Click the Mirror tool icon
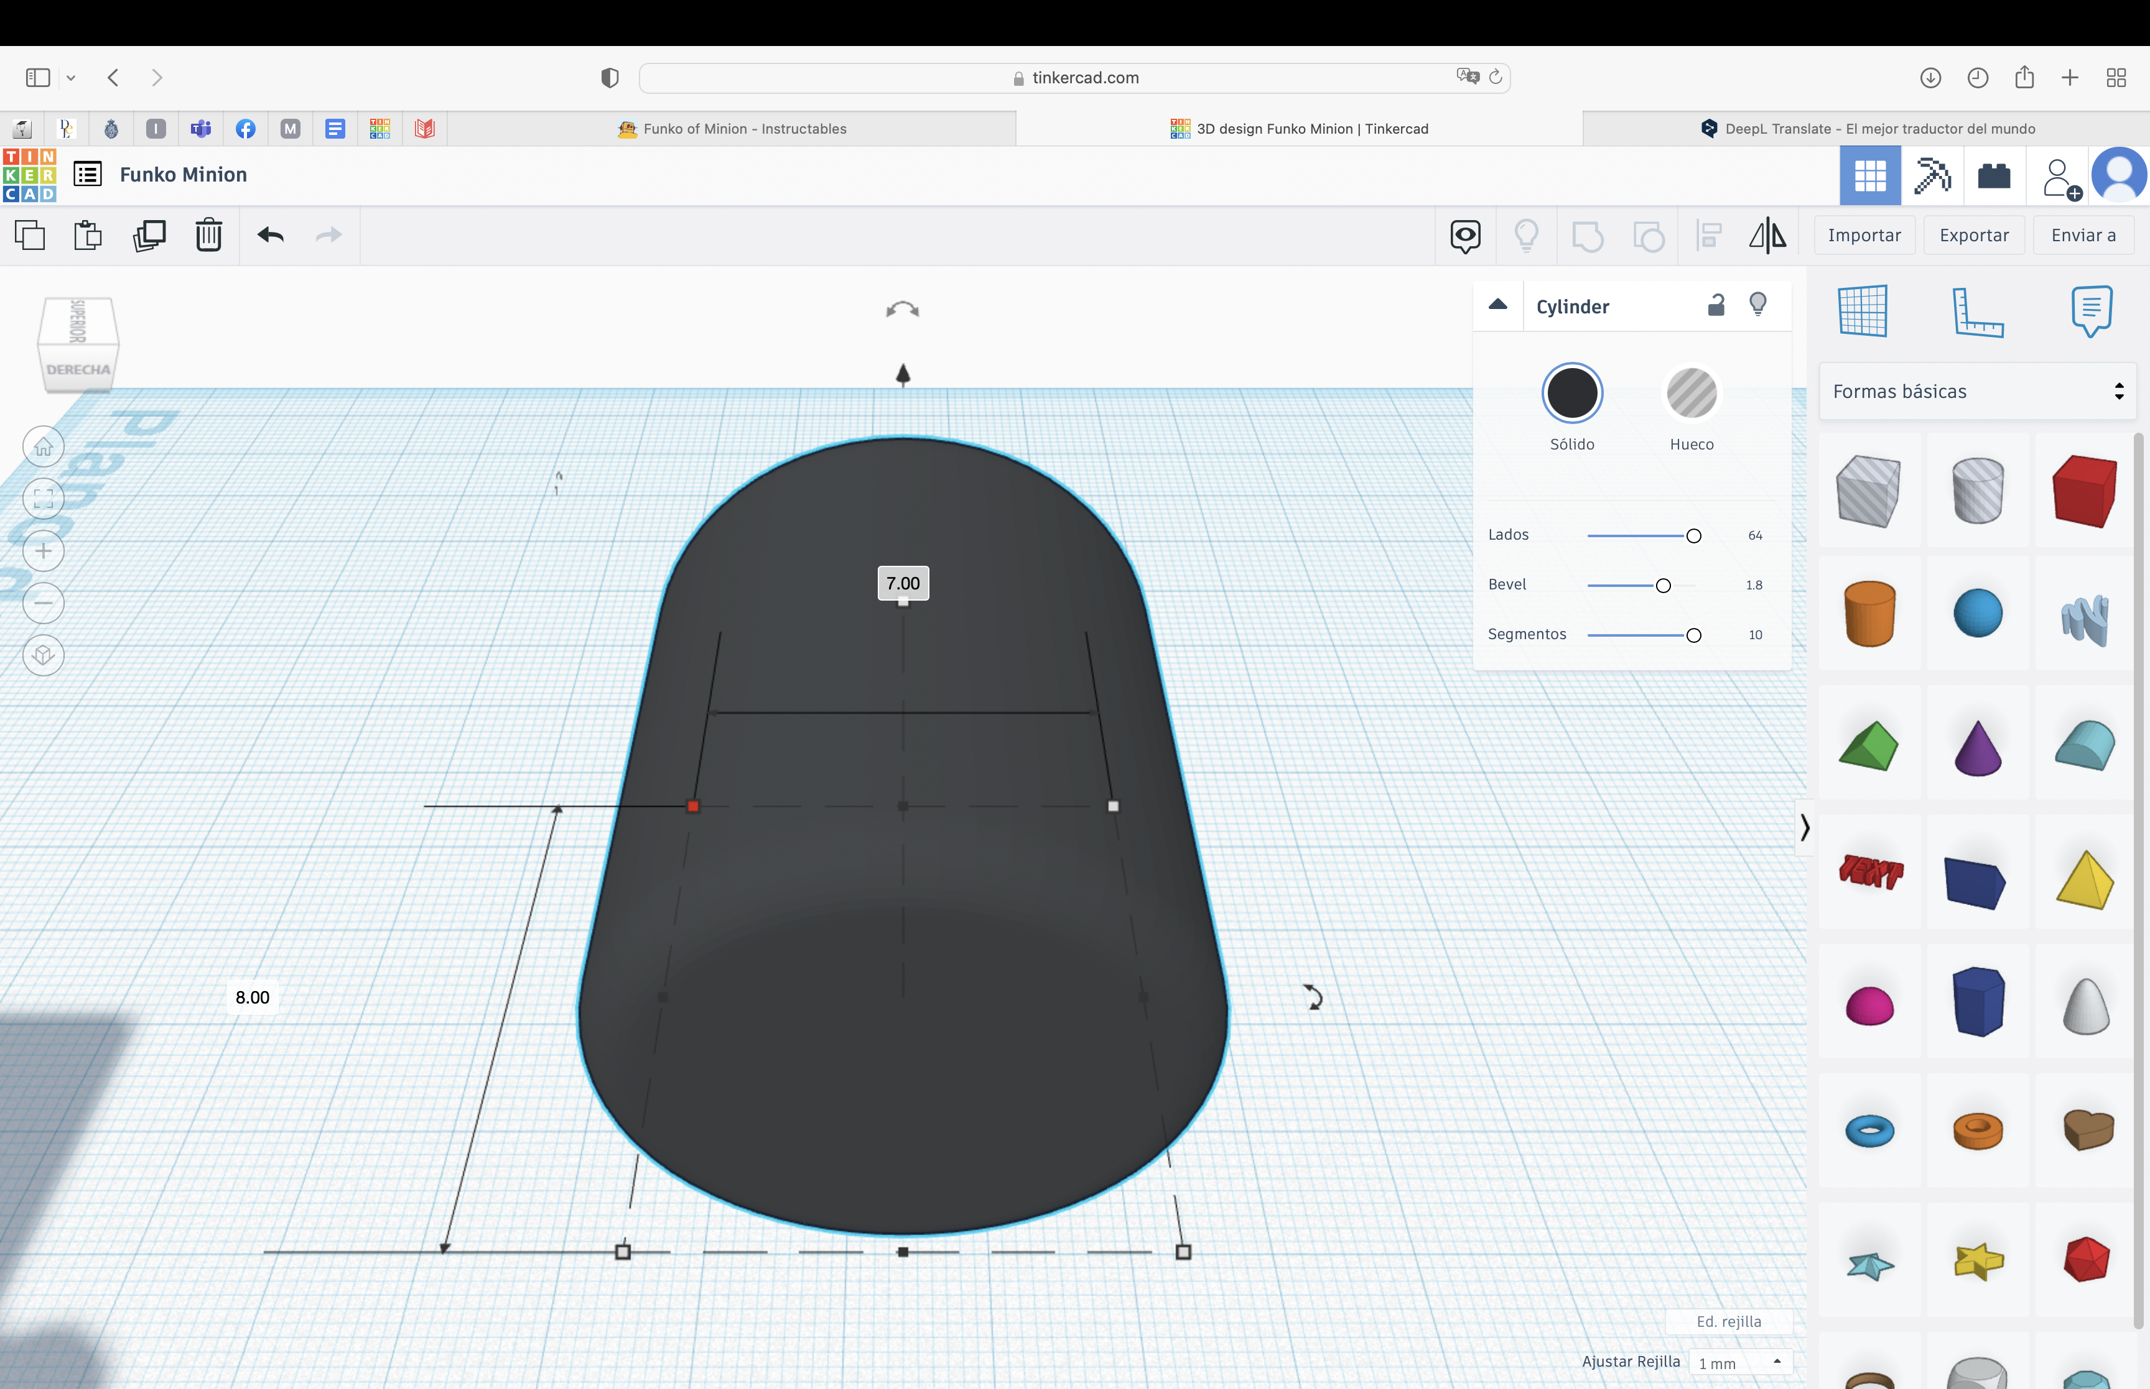The height and width of the screenshot is (1389, 2150). (x=1767, y=236)
